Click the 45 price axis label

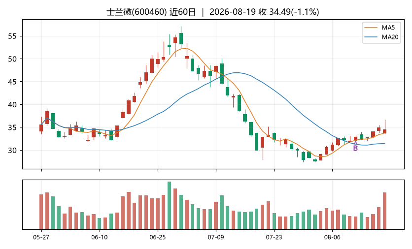(12, 82)
